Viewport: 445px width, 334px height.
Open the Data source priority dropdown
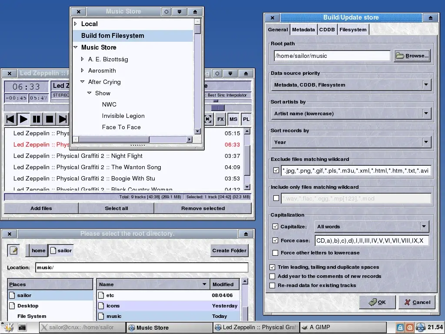(426, 85)
